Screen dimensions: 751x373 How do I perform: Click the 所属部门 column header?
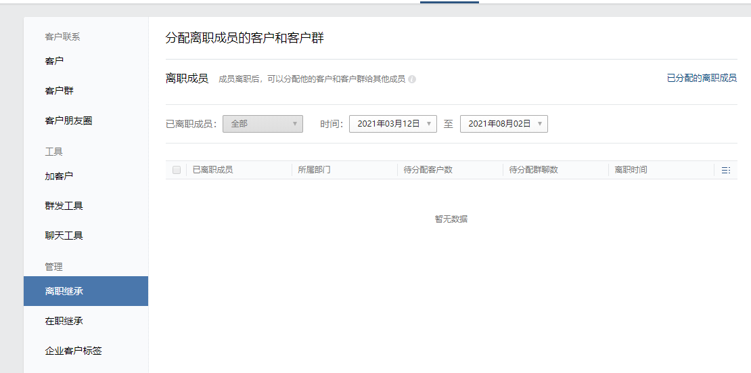click(314, 170)
